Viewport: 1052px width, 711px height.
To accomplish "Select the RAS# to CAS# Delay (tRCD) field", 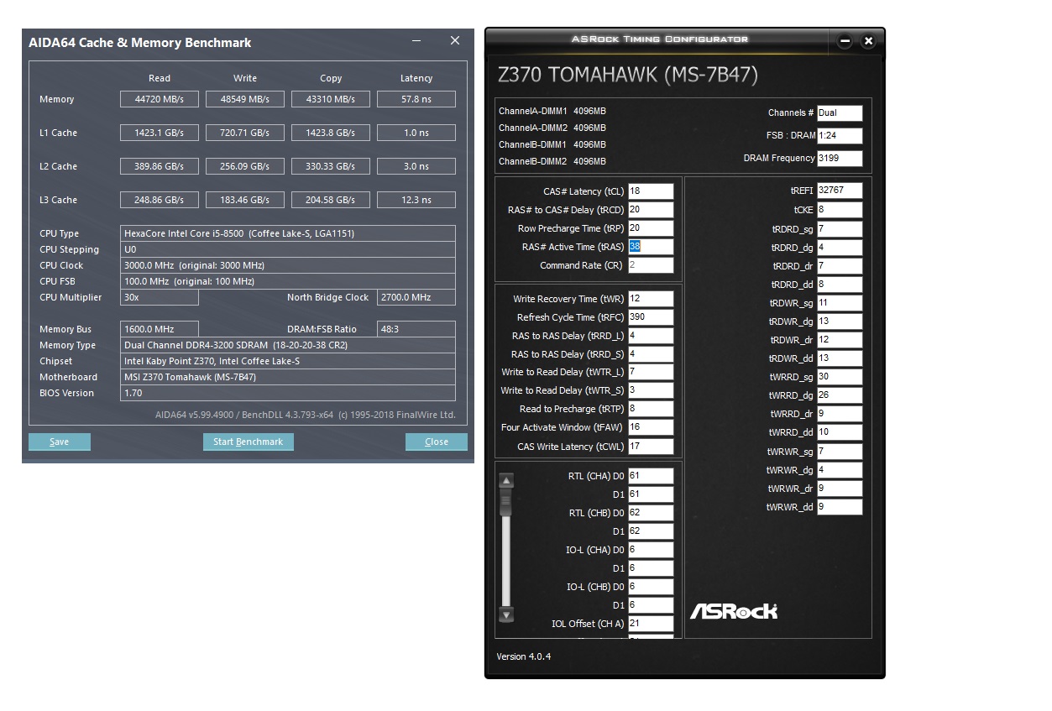I will pos(651,210).
